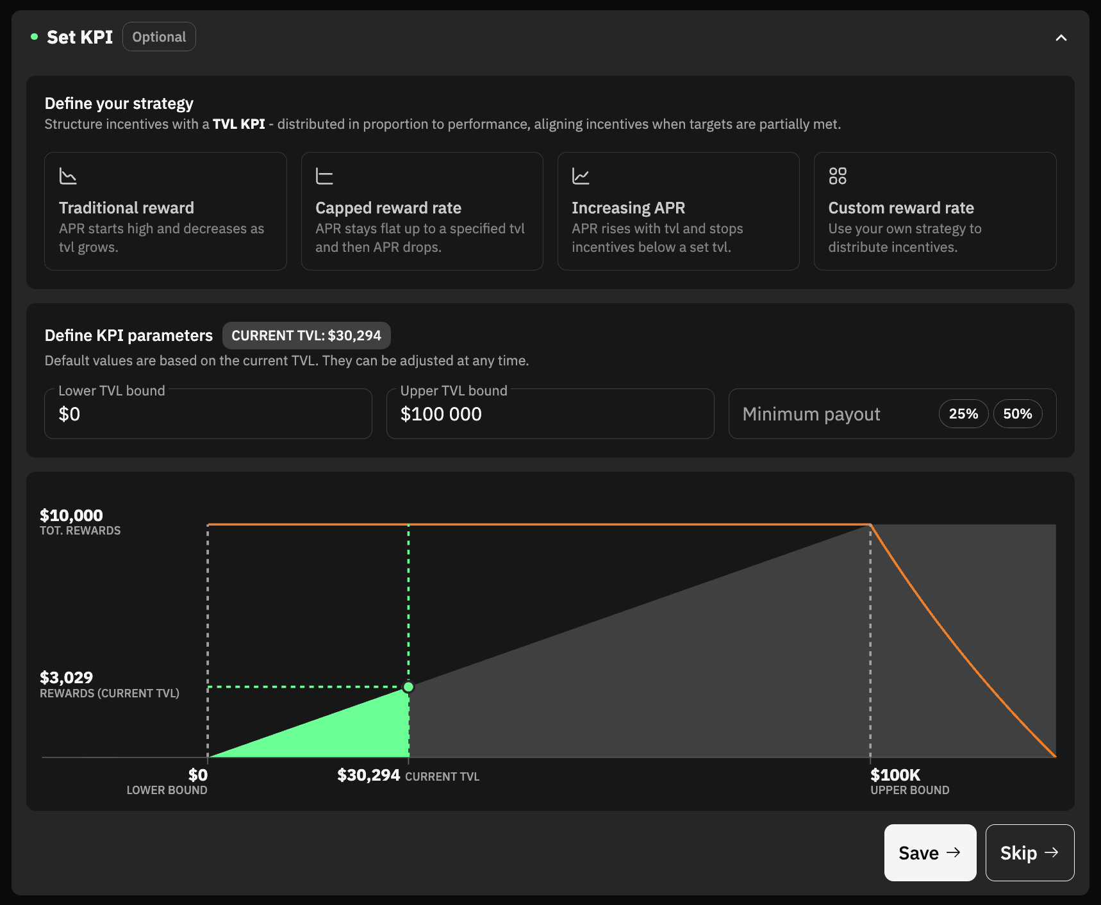Click the Increasing APR rising chart icon
Viewport: 1101px width, 905px height.
(x=581, y=176)
